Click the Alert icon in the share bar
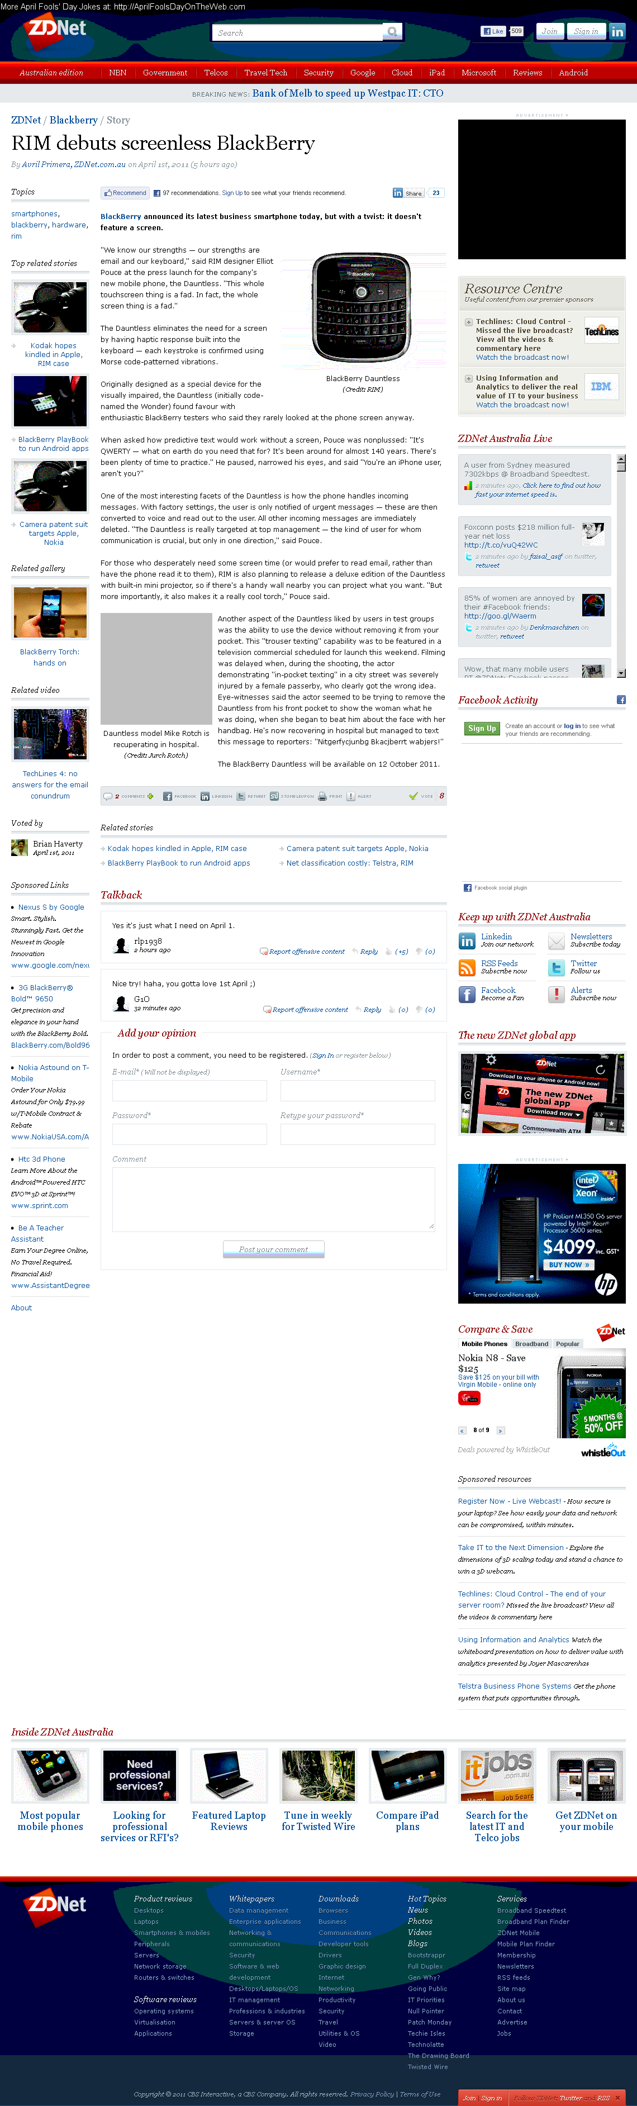 [351, 796]
